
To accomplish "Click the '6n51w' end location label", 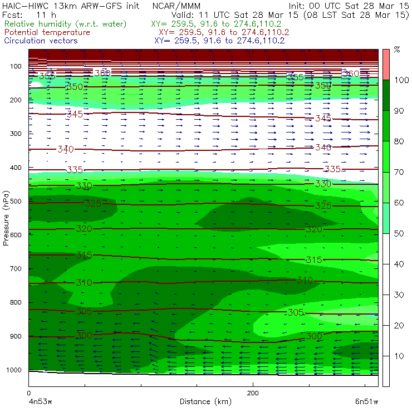I will (366, 401).
